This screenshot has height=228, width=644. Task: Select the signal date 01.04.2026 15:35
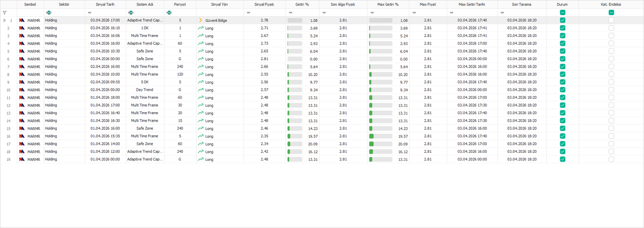(105, 136)
